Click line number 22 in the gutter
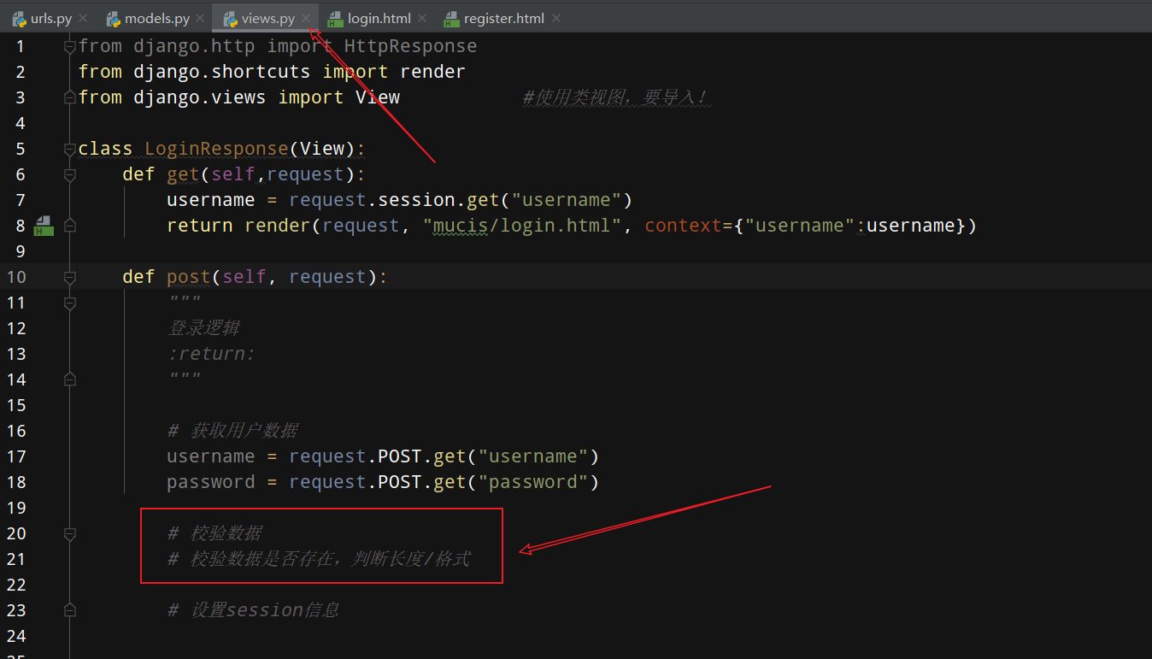The image size is (1152, 659). click(x=16, y=585)
